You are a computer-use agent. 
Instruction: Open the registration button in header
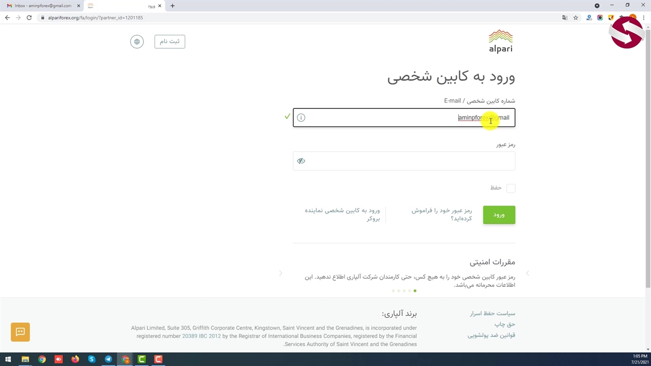[170, 41]
